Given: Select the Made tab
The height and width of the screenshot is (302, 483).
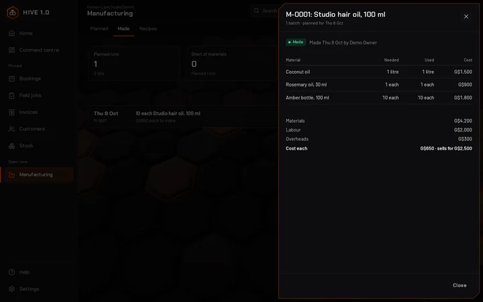Looking at the screenshot, I should pos(123,29).
